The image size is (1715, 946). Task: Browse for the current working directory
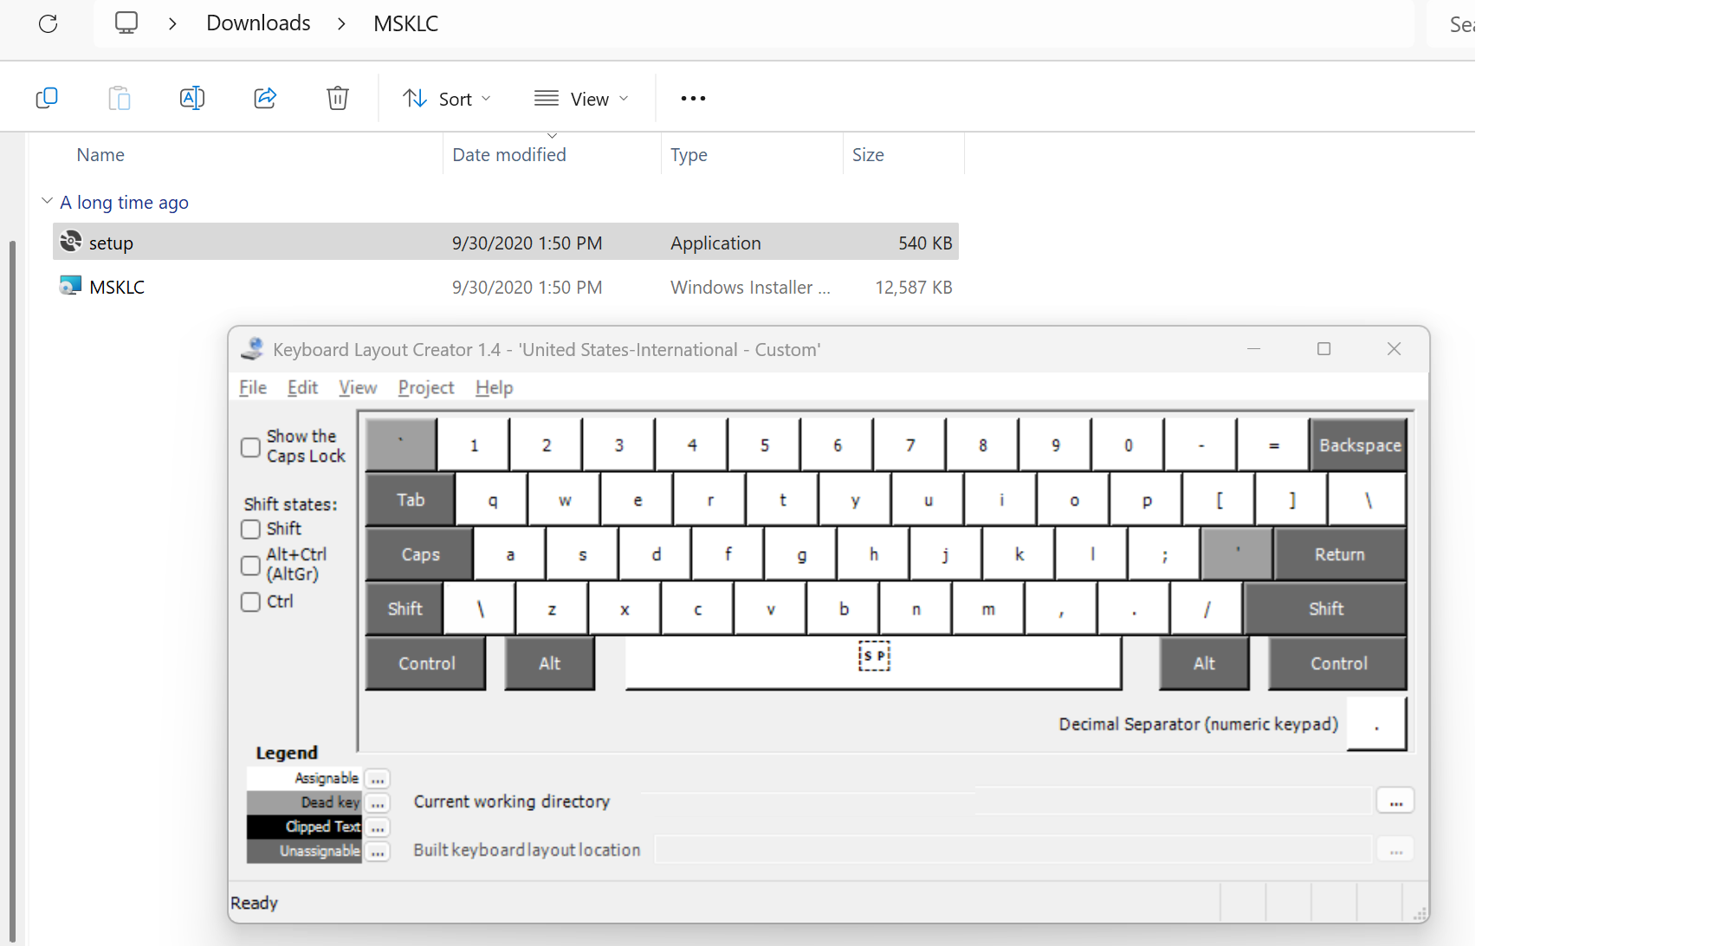click(x=1395, y=800)
